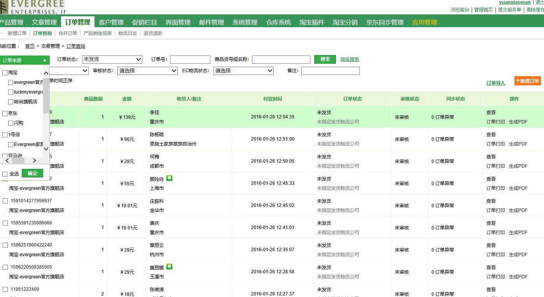This screenshot has width=544, height=297.
Task: Focus the 订单号 input field
Action: point(190,59)
